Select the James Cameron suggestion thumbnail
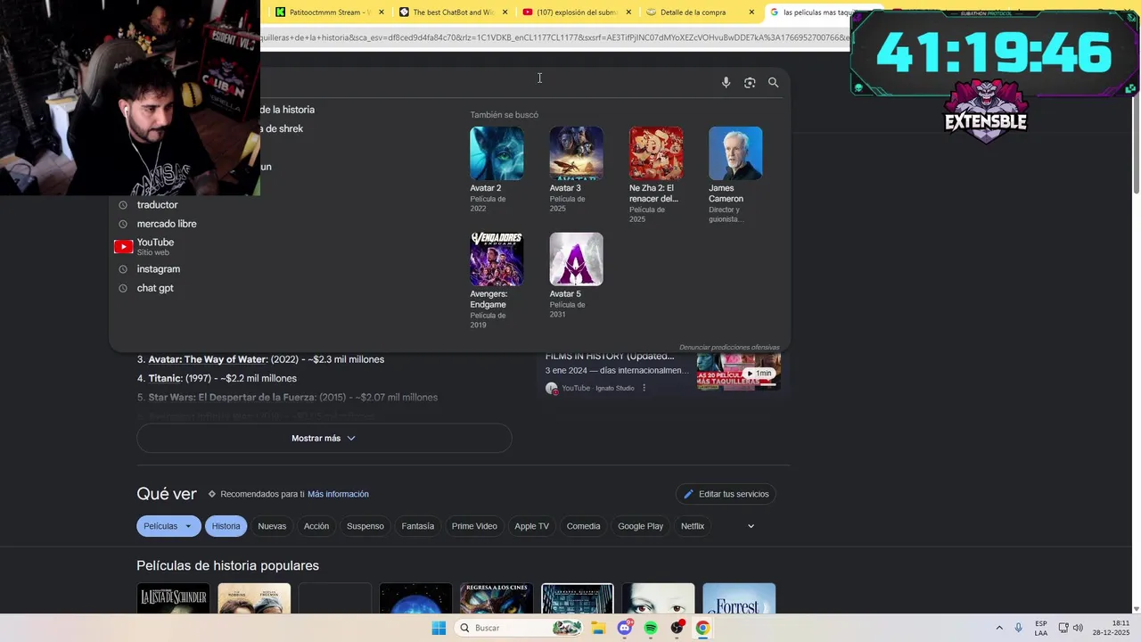Image resolution: width=1141 pixels, height=642 pixels. tap(735, 153)
